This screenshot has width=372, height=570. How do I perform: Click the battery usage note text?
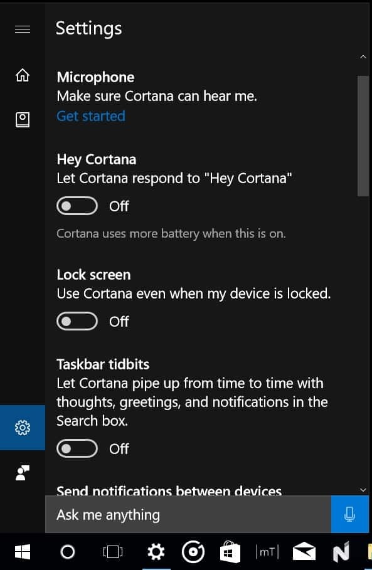click(171, 233)
